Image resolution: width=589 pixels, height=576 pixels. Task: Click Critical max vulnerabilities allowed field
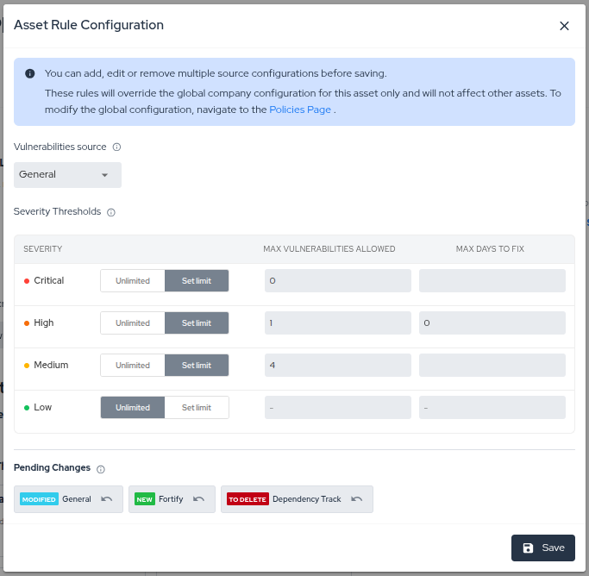pos(337,281)
